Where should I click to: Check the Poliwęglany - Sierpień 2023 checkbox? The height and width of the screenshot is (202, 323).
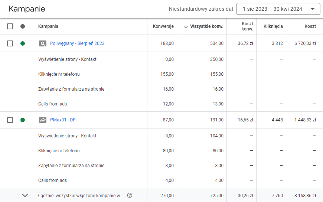pos(10,43)
